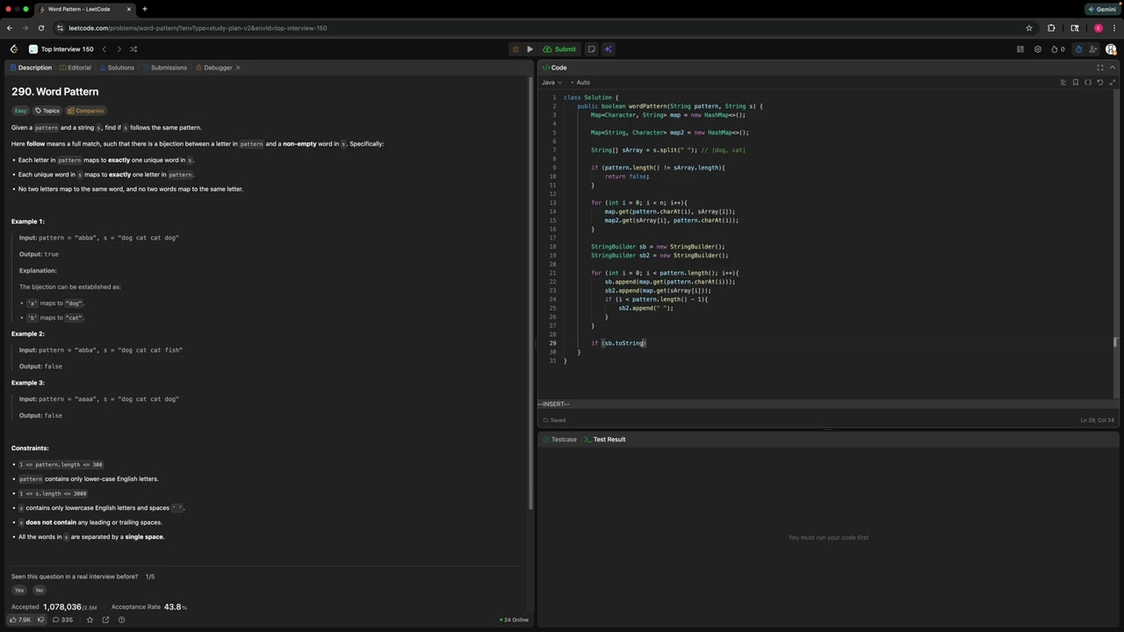Expand editor with diagonal arrows icon
Viewport: 1124px width, 632px height.
point(1113,83)
